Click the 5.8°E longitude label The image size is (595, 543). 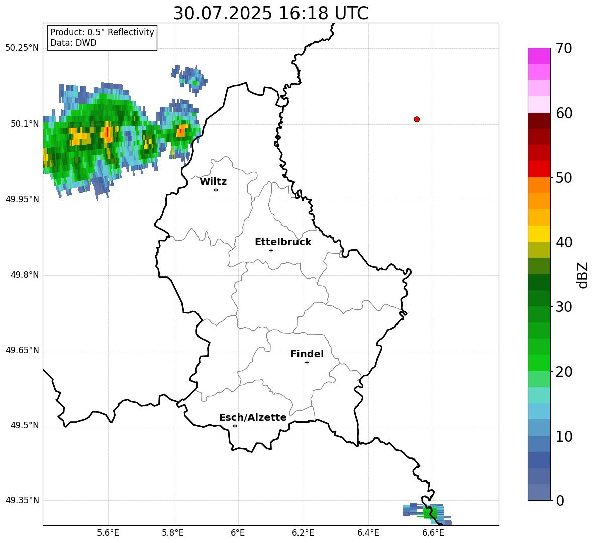coord(173,533)
